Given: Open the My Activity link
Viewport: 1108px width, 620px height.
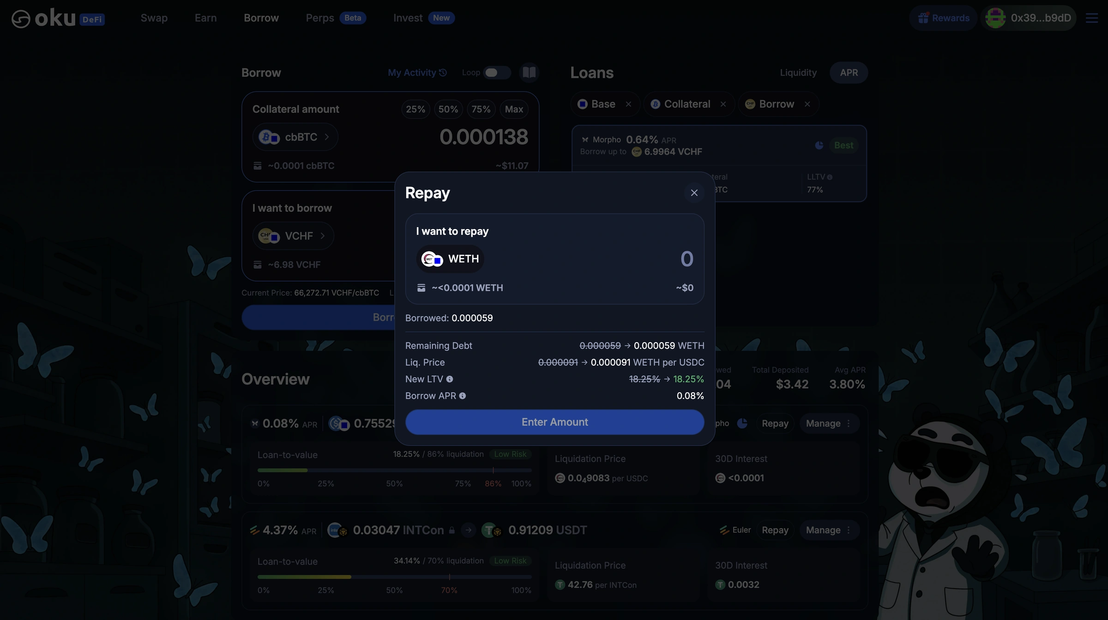Looking at the screenshot, I should (x=417, y=72).
